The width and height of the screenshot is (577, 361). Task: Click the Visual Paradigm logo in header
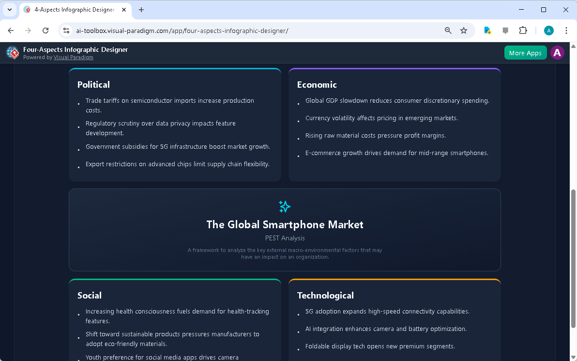12,52
